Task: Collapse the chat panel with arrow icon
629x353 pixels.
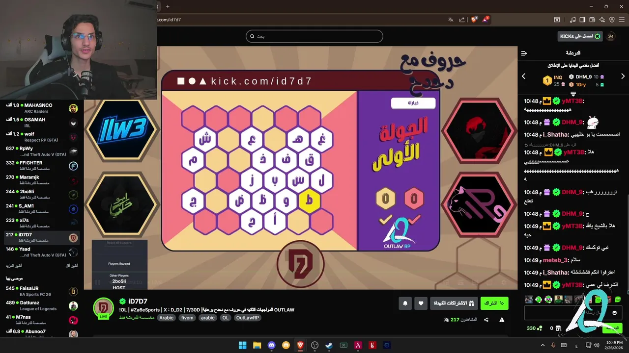Action: 524,53
